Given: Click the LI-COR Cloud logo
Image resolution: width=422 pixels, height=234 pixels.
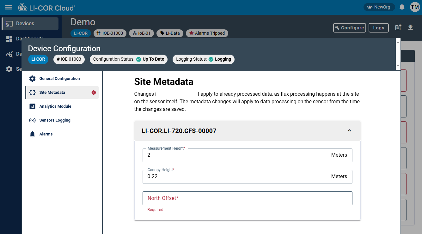Looking at the screenshot, I should [x=47, y=8].
